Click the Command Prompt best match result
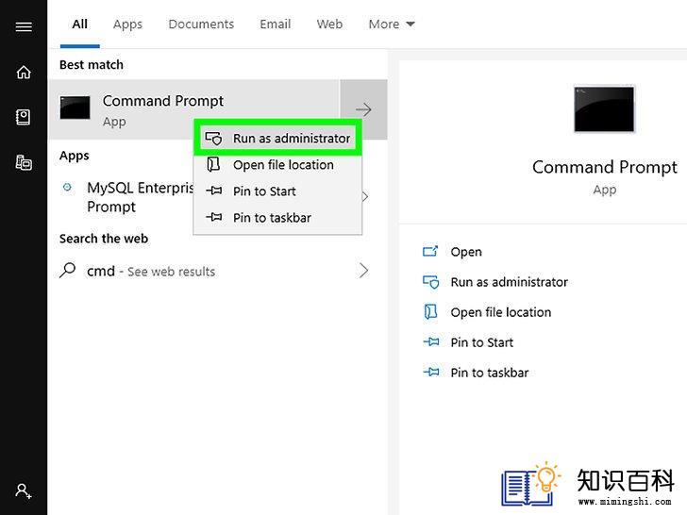The image size is (687, 515). point(193,109)
